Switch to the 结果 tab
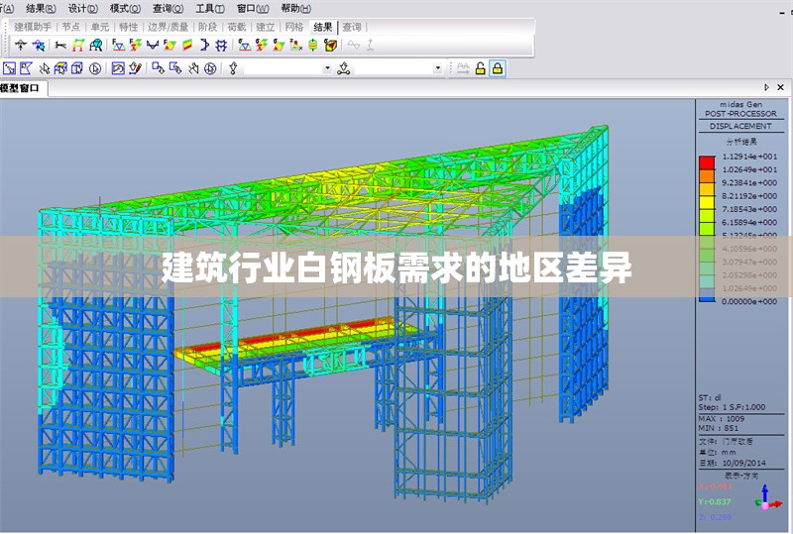The image size is (793, 534). click(x=323, y=28)
